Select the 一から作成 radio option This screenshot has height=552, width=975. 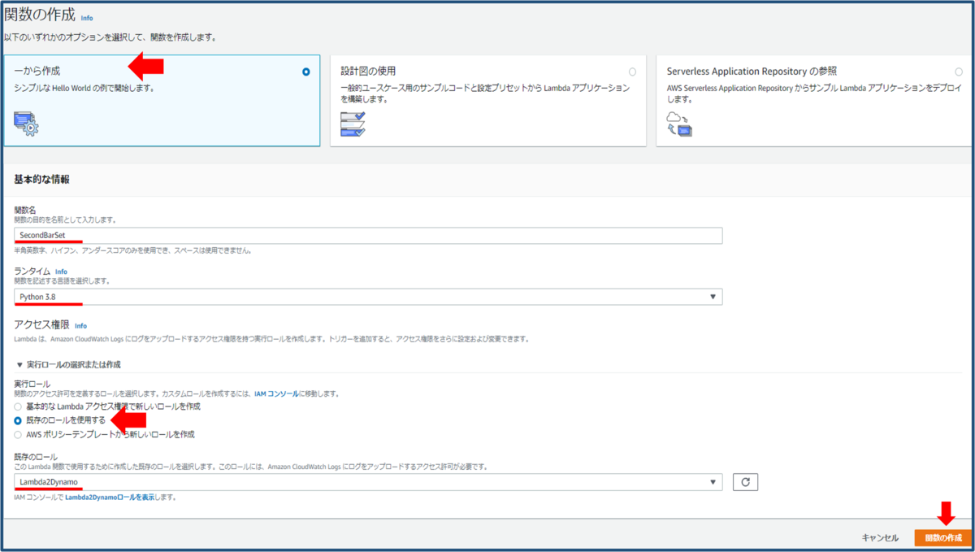(x=305, y=72)
